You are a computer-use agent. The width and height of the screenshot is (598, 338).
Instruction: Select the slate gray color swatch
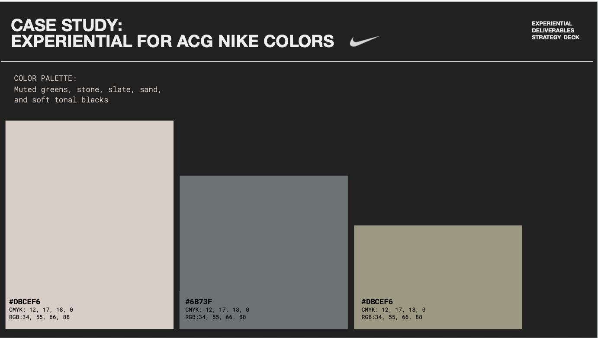[264, 252]
